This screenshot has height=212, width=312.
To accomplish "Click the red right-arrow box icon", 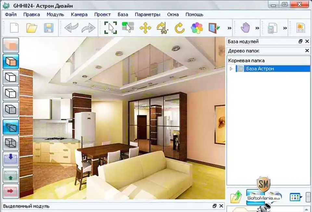I will 11,191.
